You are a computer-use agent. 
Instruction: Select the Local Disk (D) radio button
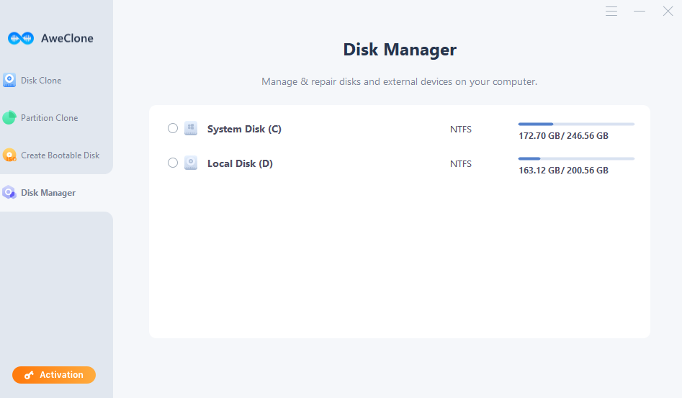(173, 163)
